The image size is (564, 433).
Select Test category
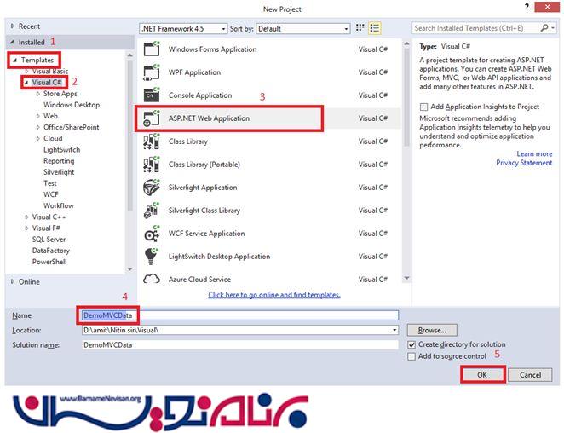click(50, 183)
